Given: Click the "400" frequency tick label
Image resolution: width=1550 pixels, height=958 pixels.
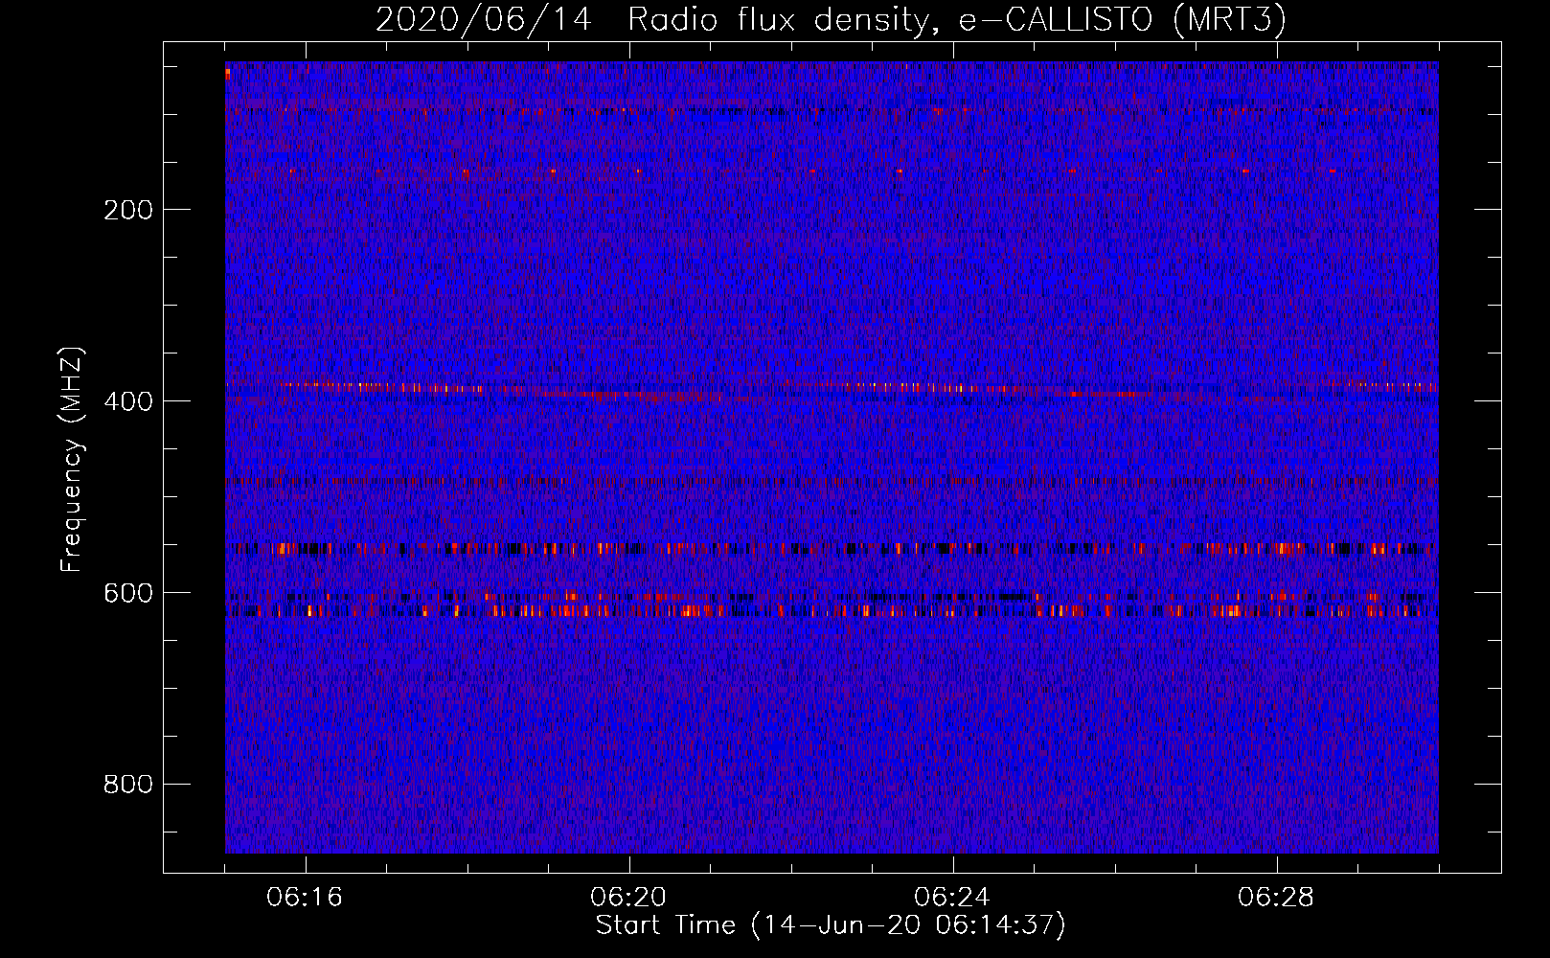Looking at the screenshot, I should (128, 401).
